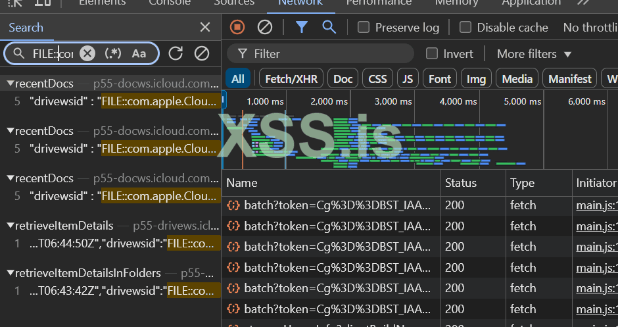Viewport: 618px width, 327px height.
Task: Sort requests by Name column
Action: pyautogui.click(x=331, y=183)
